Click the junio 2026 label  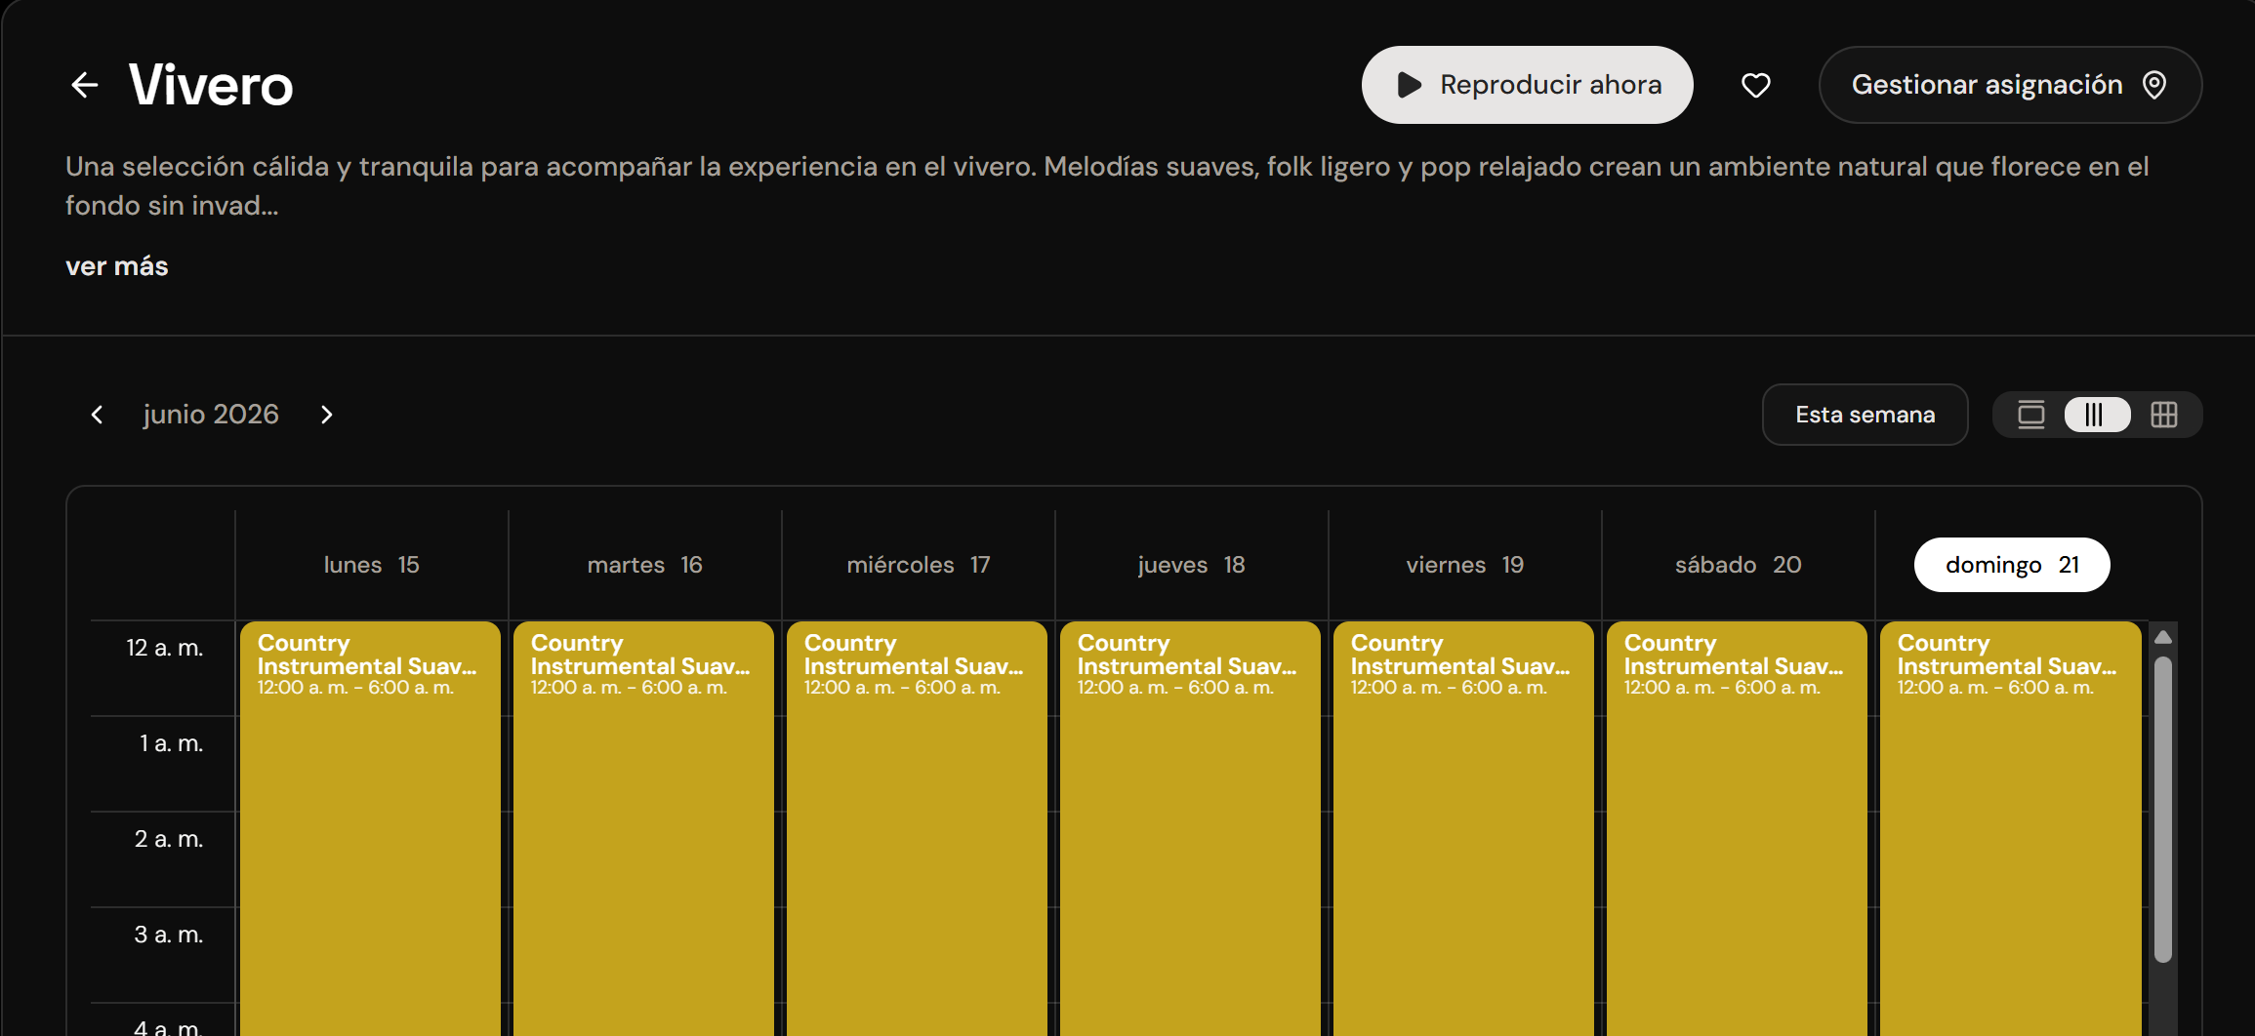[211, 415]
